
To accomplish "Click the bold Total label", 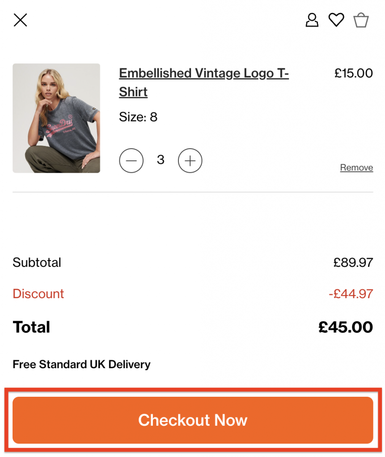I will pyautogui.click(x=32, y=327).
